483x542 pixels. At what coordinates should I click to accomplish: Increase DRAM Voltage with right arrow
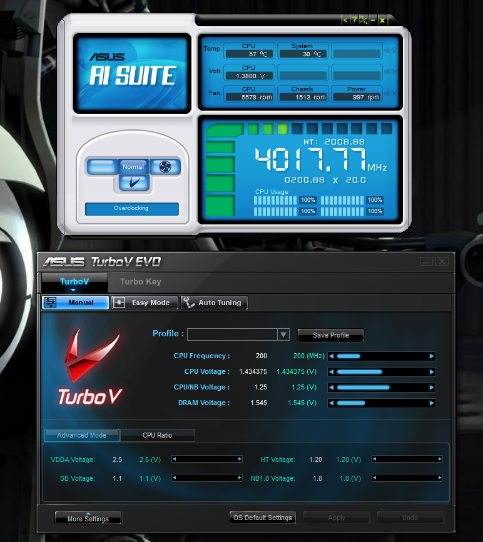[432, 403]
